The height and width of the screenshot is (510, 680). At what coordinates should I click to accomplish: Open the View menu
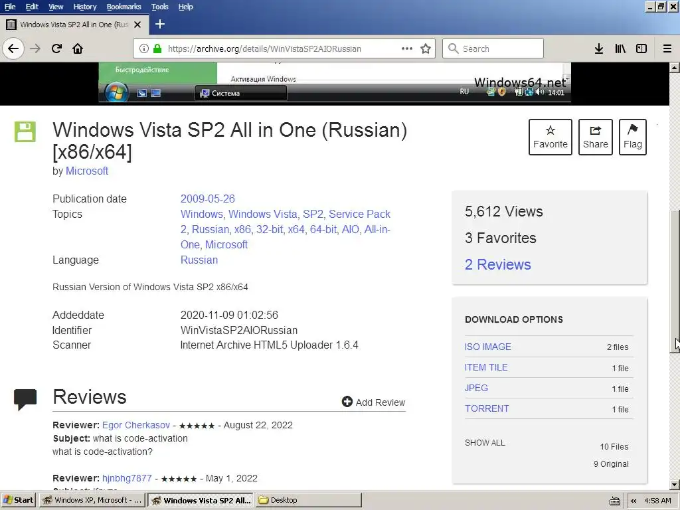click(56, 7)
